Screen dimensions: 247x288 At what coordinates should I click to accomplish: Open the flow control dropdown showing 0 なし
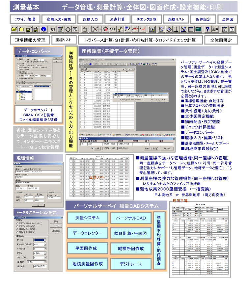pos(45,262)
